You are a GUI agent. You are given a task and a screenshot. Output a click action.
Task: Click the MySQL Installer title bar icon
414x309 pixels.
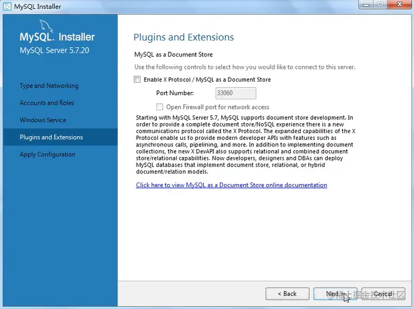point(7,6)
